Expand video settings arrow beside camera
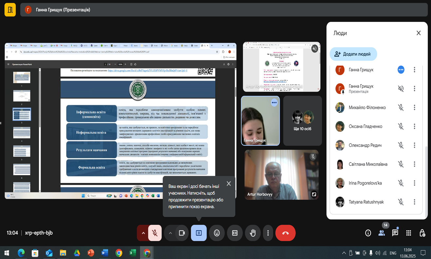The image size is (431, 259). [x=170, y=233]
